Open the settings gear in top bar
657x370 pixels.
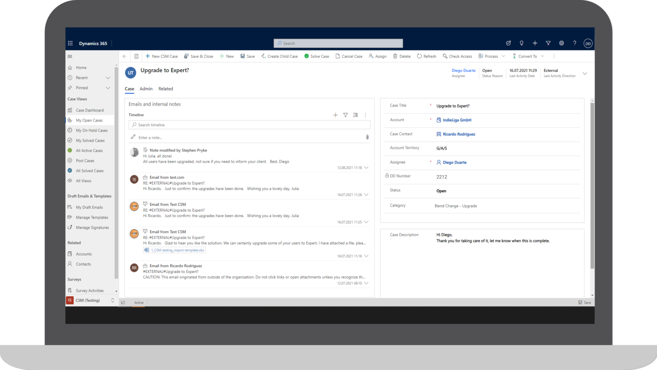561,43
